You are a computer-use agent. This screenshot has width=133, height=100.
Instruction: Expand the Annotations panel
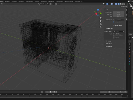(108, 46)
